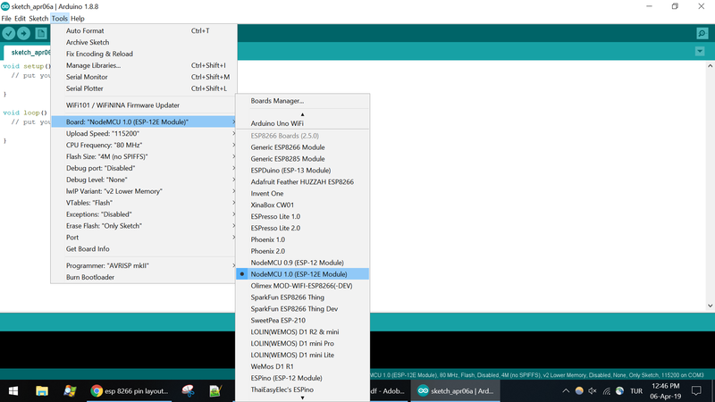Click the board list scroll-down arrow
Image resolution: width=715 pixels, height=402 pixels.
pyautogui.click(x=302, y=398)
